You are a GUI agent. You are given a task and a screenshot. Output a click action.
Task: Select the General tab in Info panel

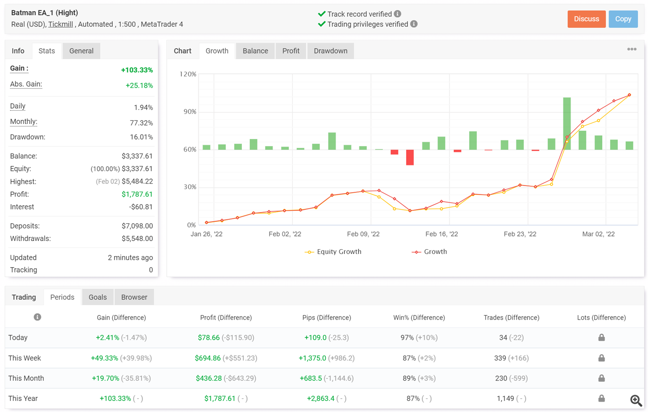81,51
